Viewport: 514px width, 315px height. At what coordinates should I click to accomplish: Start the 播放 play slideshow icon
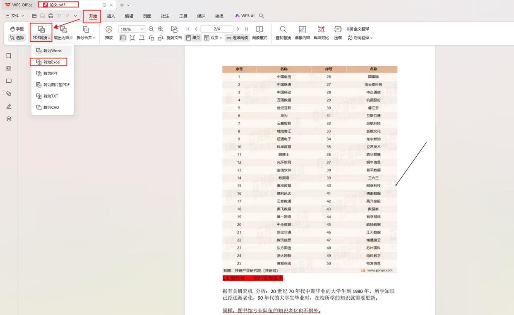(x=109, y=29)
